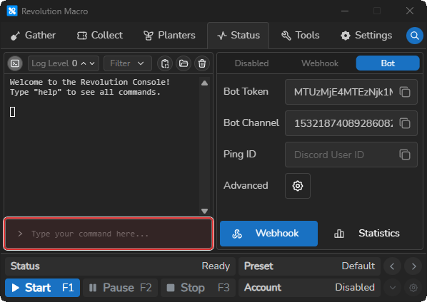The height and width of the screenshot is (302, 427).
Task: Click console scrollbar up arrow
Action: [x=204, y=83]
